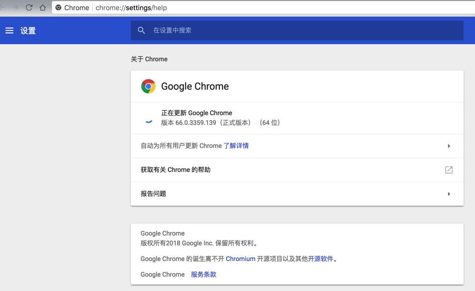Click the Google Chrome logo
475x291 pixels.
click(x=148, y=86)
